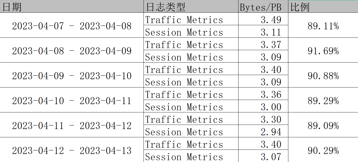Image resolution: width=358 pixels, height=162 pixels.
Task: Select the 91.69% ratio cell
Action: click(323, 51)
